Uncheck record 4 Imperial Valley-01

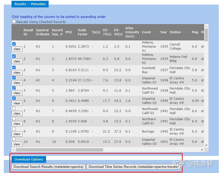(14, 78)
